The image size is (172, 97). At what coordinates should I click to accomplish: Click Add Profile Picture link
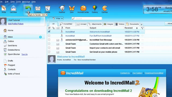[16, 24]
